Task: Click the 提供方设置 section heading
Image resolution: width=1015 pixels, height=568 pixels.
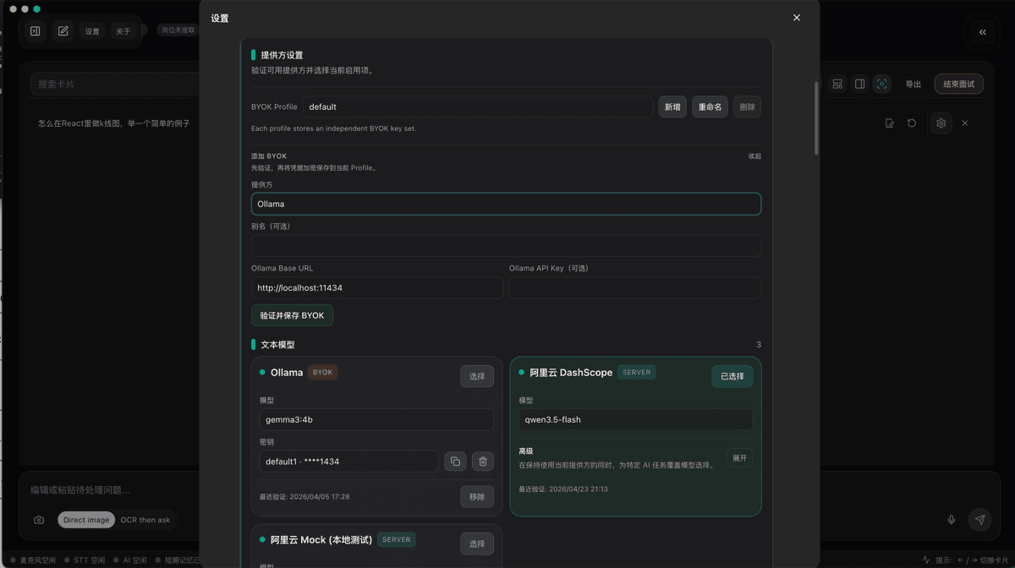Action: click(x=282, y=55)
